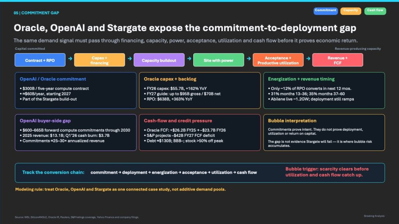Select the Site with power stage box

pyautogui.click(x=219, y=60)
